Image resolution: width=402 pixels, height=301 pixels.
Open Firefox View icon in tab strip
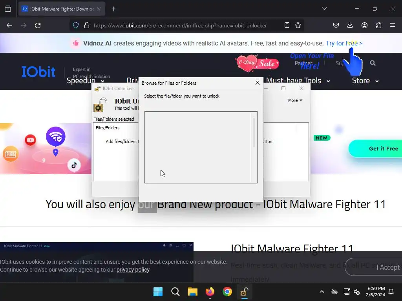8,9
